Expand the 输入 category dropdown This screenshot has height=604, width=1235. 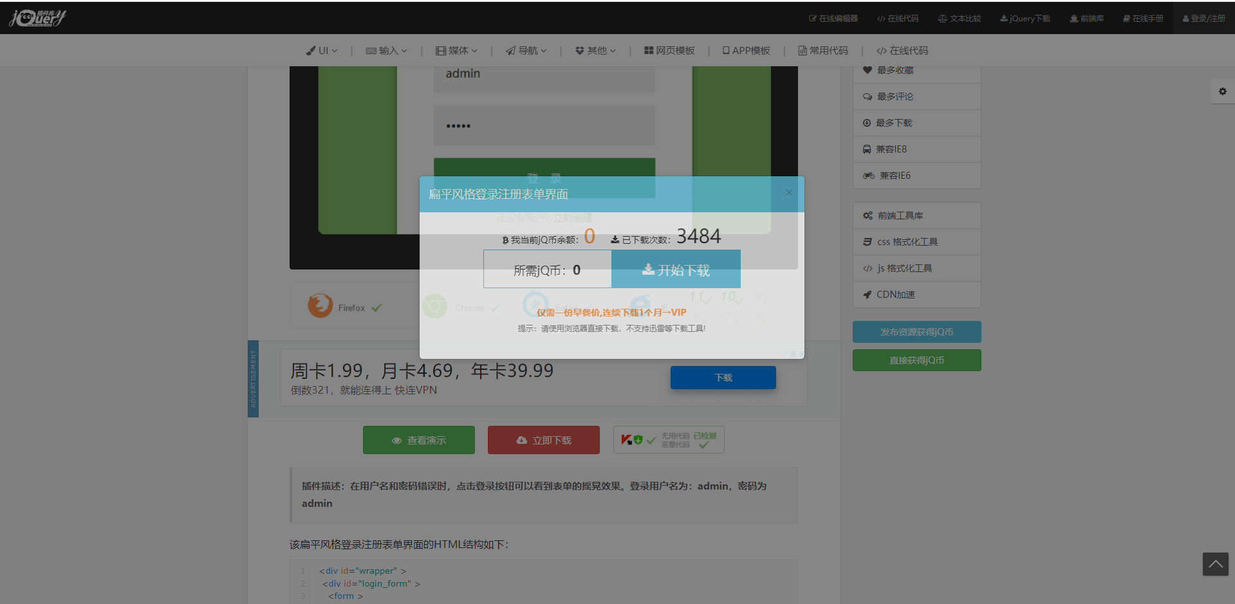pos(387,51)
